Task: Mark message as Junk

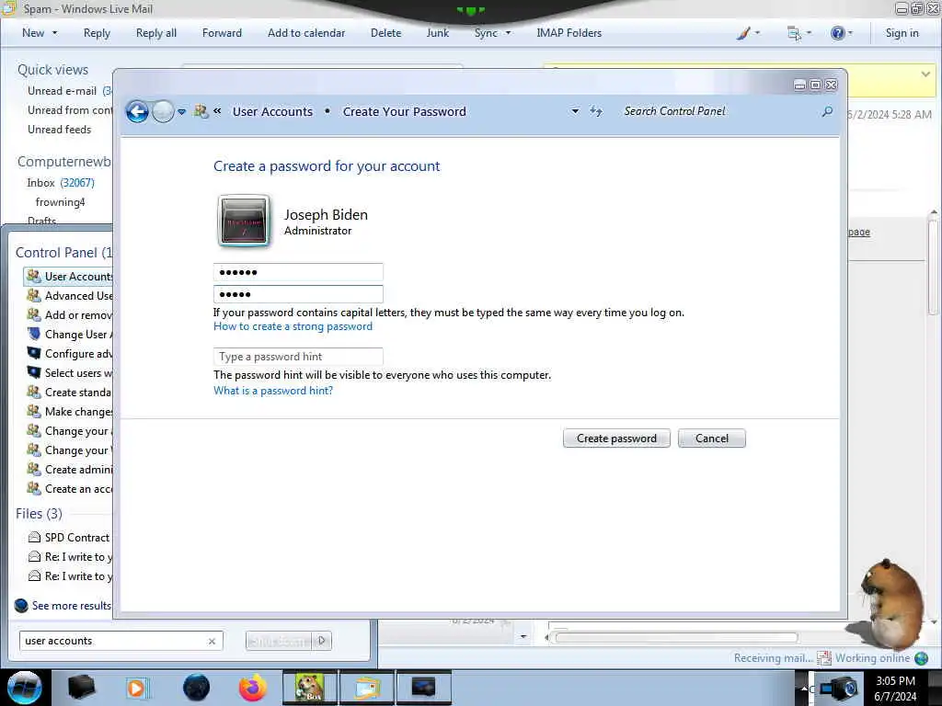Action: [x=437, y=33]
